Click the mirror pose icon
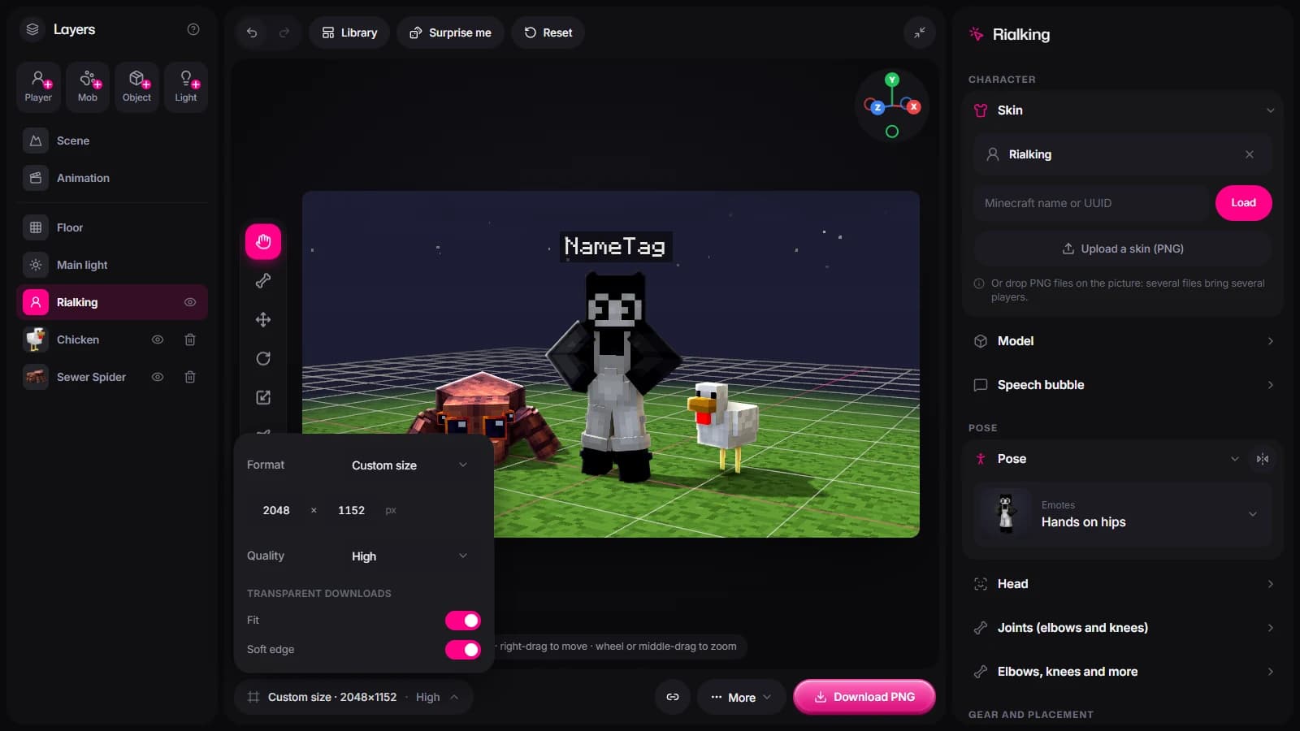The width and height of the screenshot is (1300, 731). coord(1263,459)
